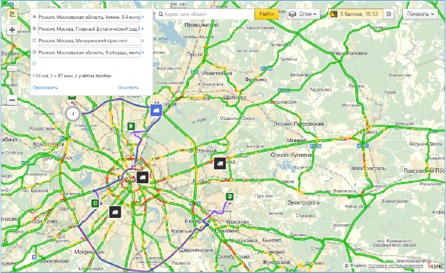Click the Всеволодово map label

[x=395, y=201]
